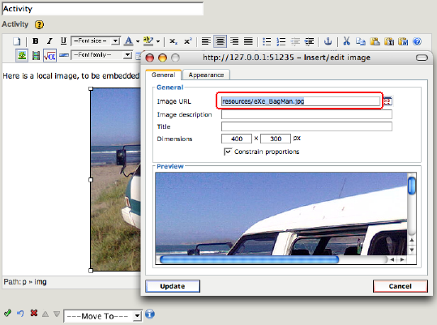Open the Font family dropdown
The height and width of the screenshot is (325, 437).
(x=101, y=55)
